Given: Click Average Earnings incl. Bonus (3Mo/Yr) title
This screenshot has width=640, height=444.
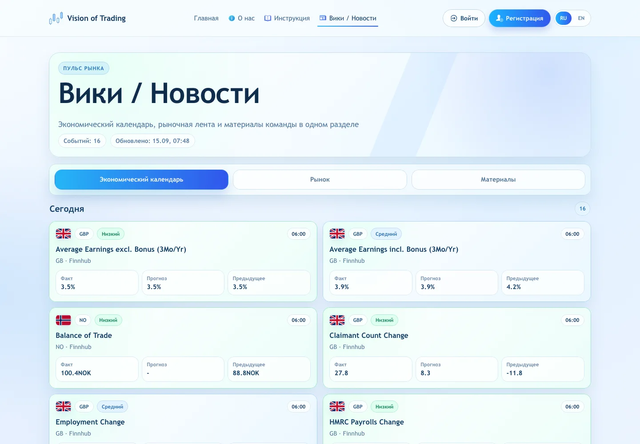Looking at the screenshot, I should [x=394, y=249].
